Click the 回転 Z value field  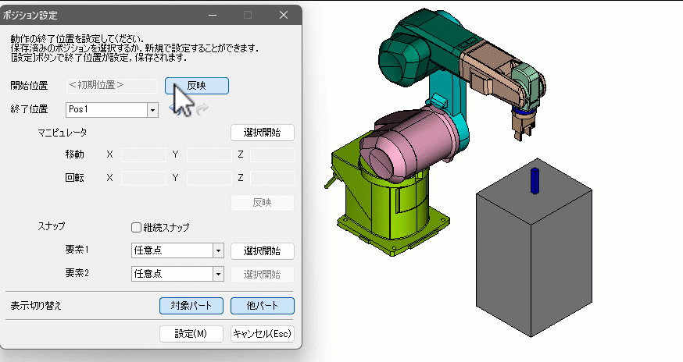[x=273, y=178]
